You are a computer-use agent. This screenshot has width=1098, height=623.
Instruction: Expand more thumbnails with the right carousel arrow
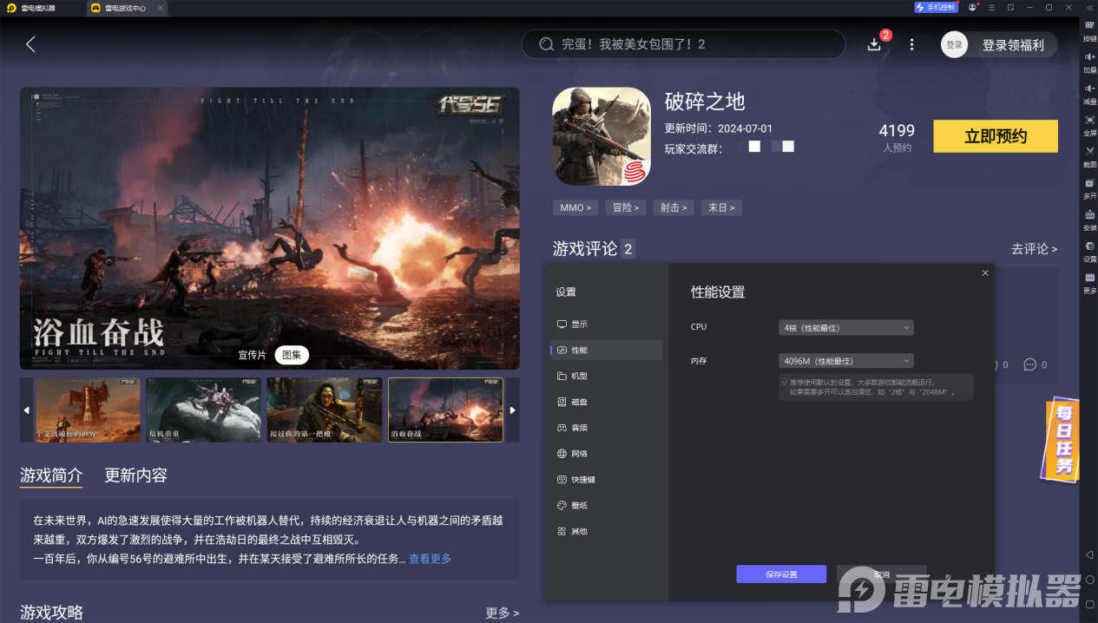coord(512,410)
